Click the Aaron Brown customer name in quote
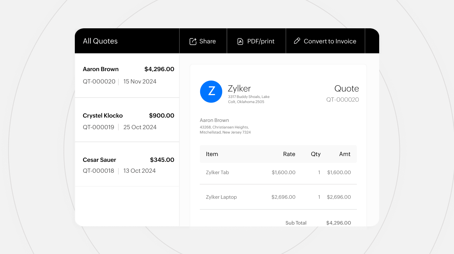Image resolution: width=454 pixels, height=254 pixels. click(214, 120)
